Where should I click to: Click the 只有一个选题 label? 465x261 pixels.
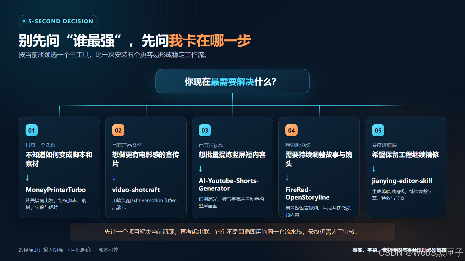(x=40, y=145)
